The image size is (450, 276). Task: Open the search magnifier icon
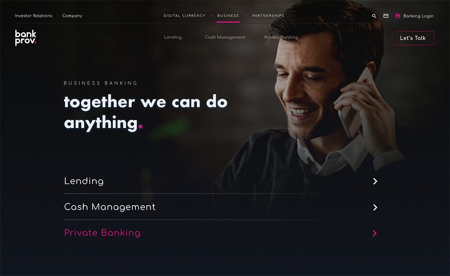(x=374, y=16)
